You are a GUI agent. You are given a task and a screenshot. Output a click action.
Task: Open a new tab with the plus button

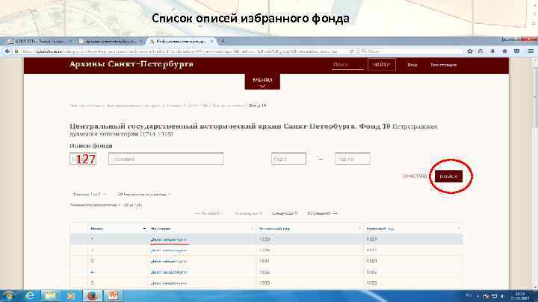point(223,41)
